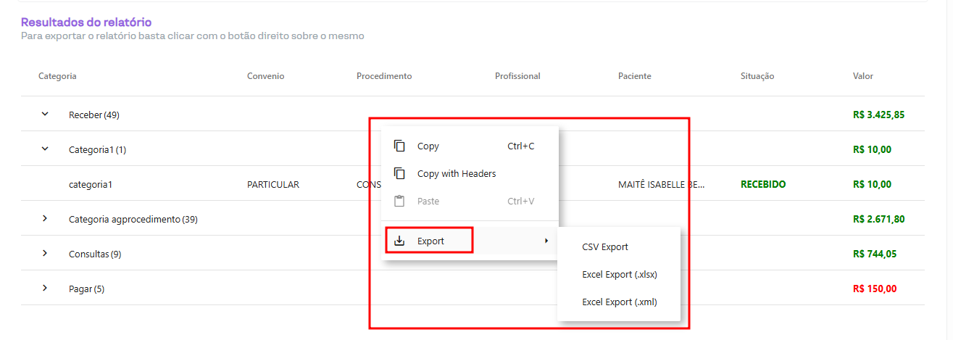The image size is (953, 340).
Task: Sort by Categoria column header
Action: point(57,76)
